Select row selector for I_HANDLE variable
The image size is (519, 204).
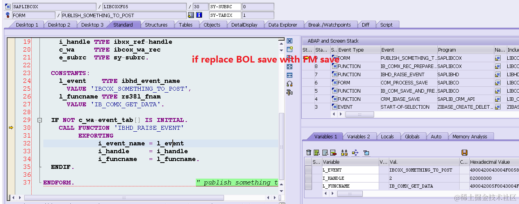coord(308,178)
